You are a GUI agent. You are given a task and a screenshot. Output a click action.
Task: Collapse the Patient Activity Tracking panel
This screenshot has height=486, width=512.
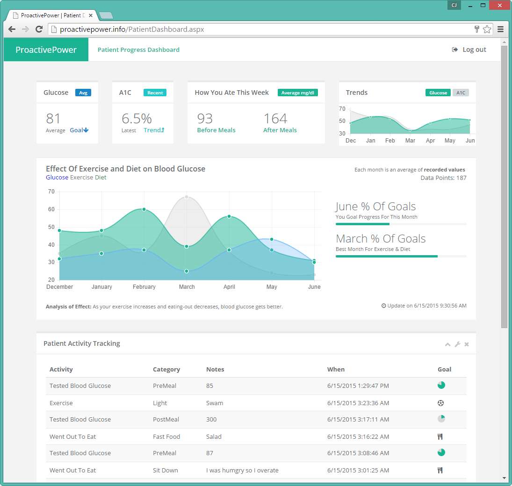[x=447, y=344]
